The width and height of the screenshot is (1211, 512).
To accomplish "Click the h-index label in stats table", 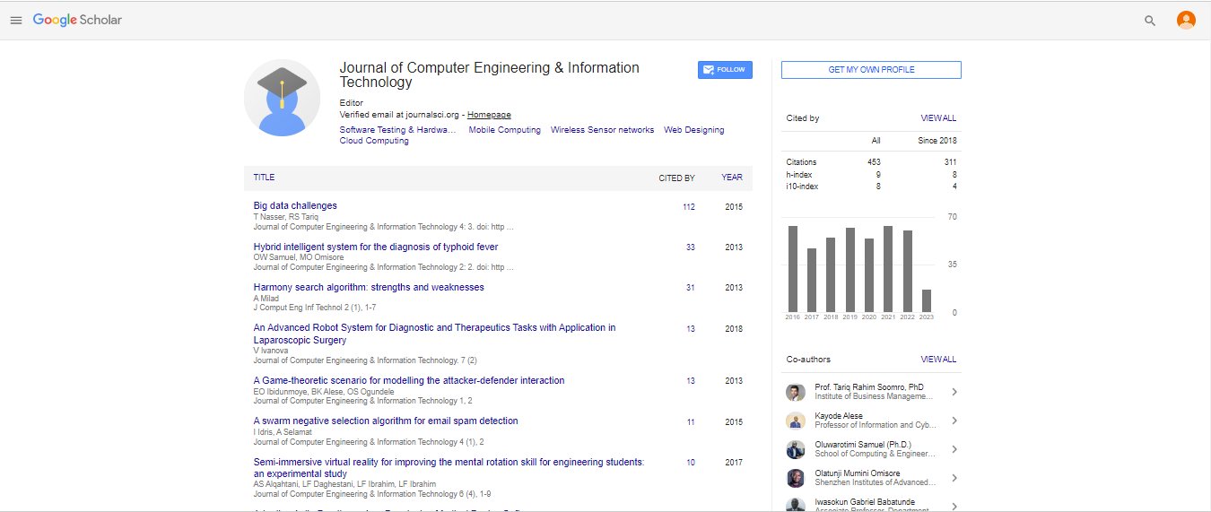I will (x=798, y=175).
